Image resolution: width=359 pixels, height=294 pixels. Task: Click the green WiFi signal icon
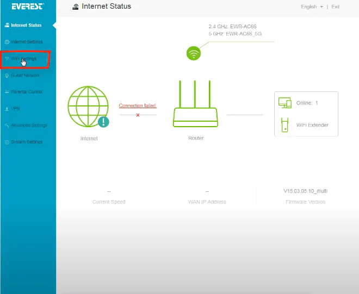click(193, 53)
